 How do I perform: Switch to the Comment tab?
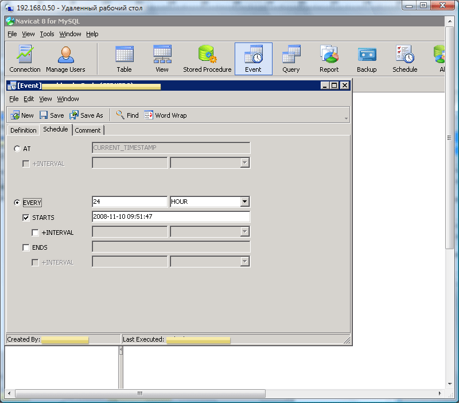[x=88, y=130]
